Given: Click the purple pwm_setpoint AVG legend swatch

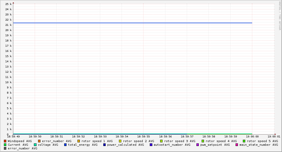Looking at the screenshot, I should tap(198, 145).
